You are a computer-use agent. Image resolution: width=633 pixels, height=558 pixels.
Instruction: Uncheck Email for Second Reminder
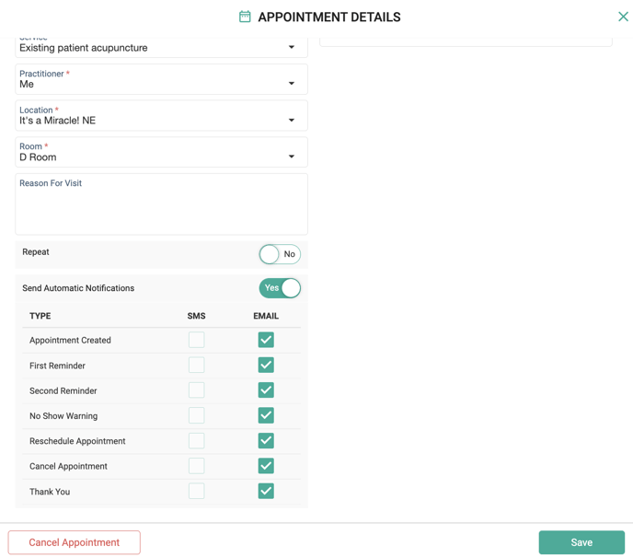[266, 390]
